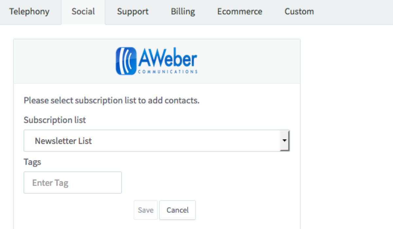Viewport: 393px width, 229px height.
Task: Open the Ecommerce tab
Action: pyautogui.click(x=239, y=12)
